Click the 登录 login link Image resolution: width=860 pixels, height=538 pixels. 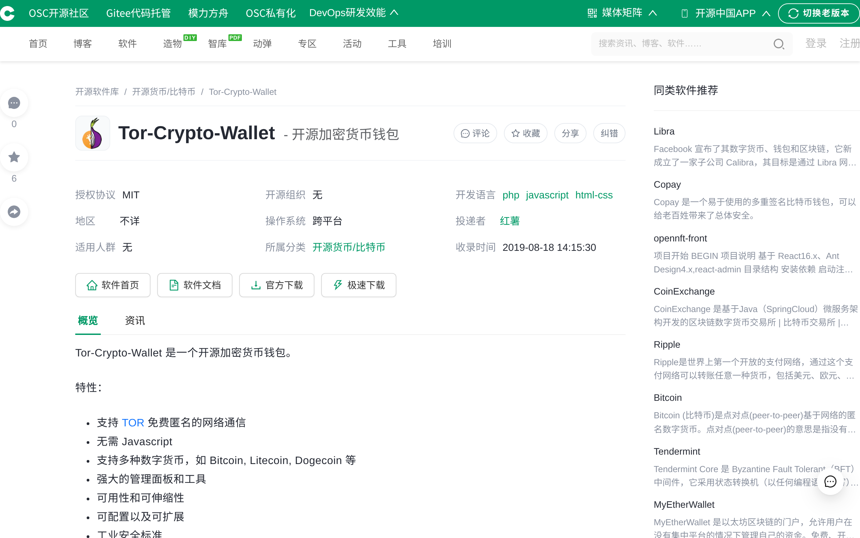(816, 43)
